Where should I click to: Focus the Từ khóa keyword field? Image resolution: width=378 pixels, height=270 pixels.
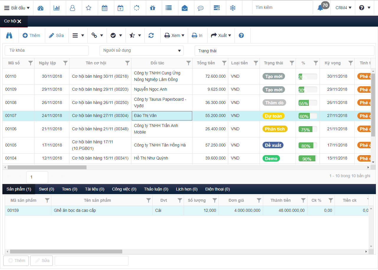click(47, 51)
